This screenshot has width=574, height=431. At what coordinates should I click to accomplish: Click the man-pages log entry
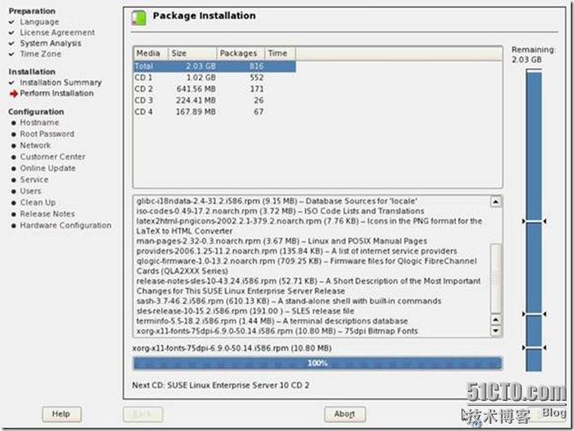tap(282, 241)
